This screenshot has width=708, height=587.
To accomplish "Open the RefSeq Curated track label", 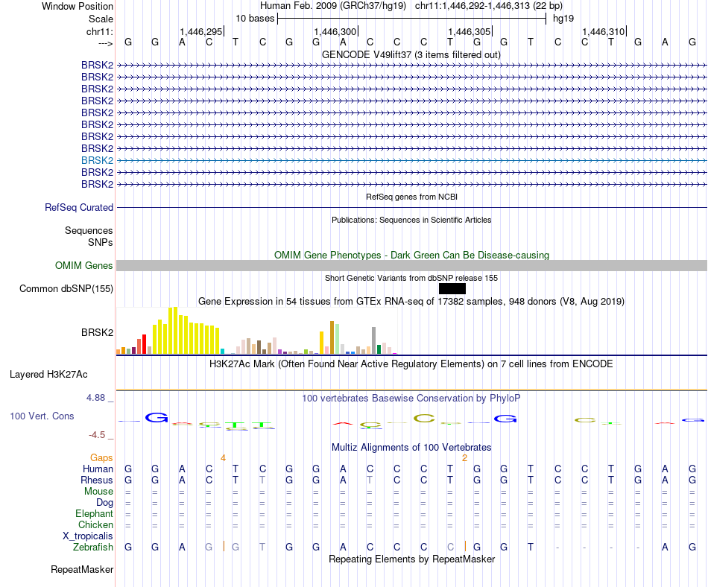I will (79, 207).
